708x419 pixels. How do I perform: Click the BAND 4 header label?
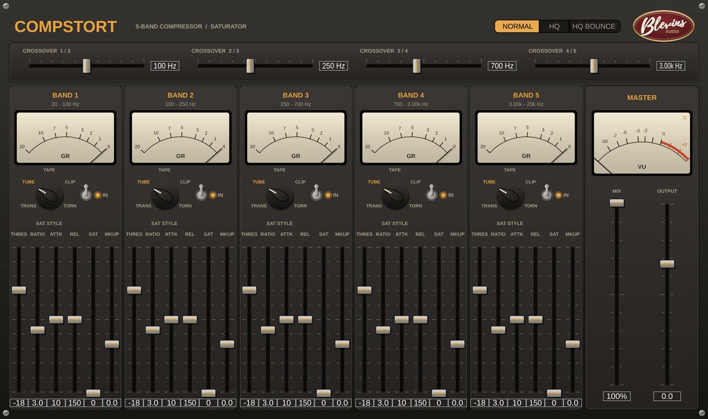(x=411, y=95)
